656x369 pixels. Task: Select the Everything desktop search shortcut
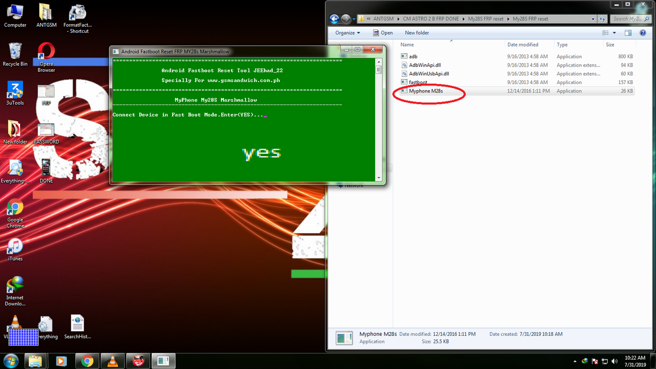15,171
